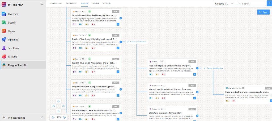272x121 pixels.
Task: Switch to the Dashboard tab
Action: point(56,3)
